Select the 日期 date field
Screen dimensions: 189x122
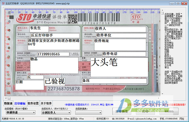[30, 85]
